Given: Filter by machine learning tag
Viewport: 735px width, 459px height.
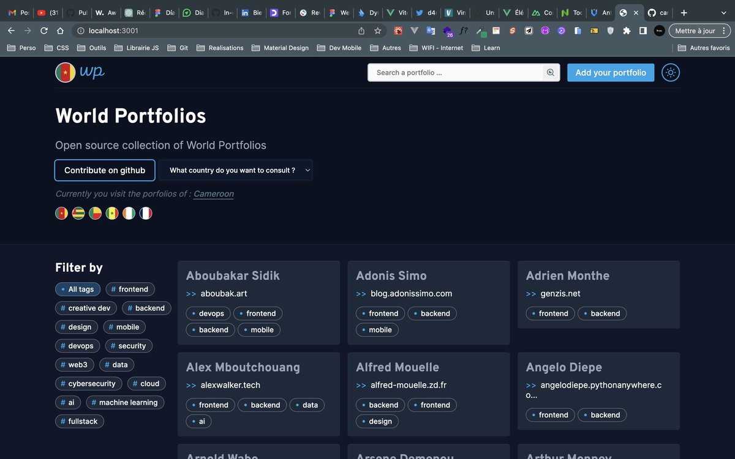Looking at the screenshot, I should coord(125,403).
